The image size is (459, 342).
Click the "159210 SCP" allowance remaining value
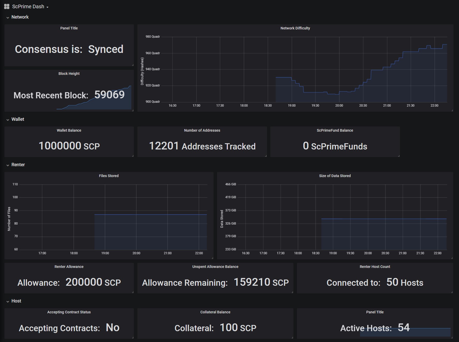click(261, 282)
